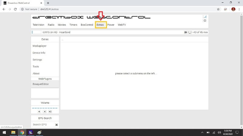This screenshot has height=136, width=243.
Task: Open the Mediaplayer submenu
Action: tap(39, 46)
